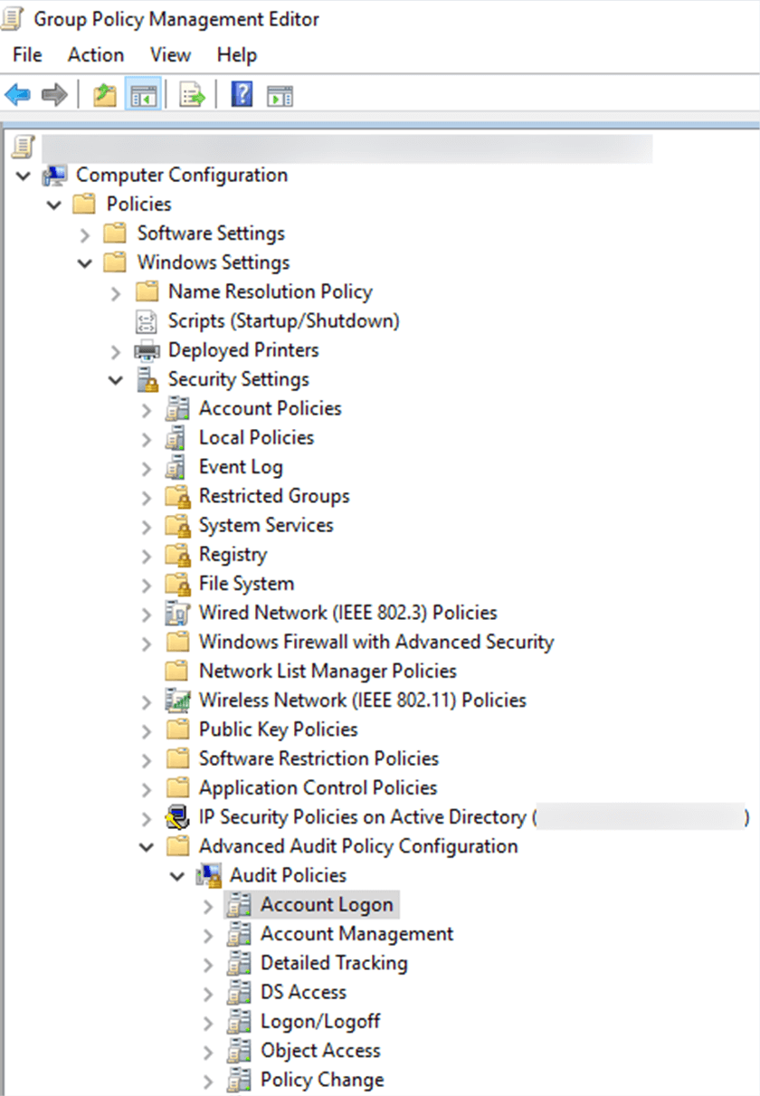Expand the Account Policies node
The width and height of the screenshot is (760, 1096).
(x=147, y=409)
